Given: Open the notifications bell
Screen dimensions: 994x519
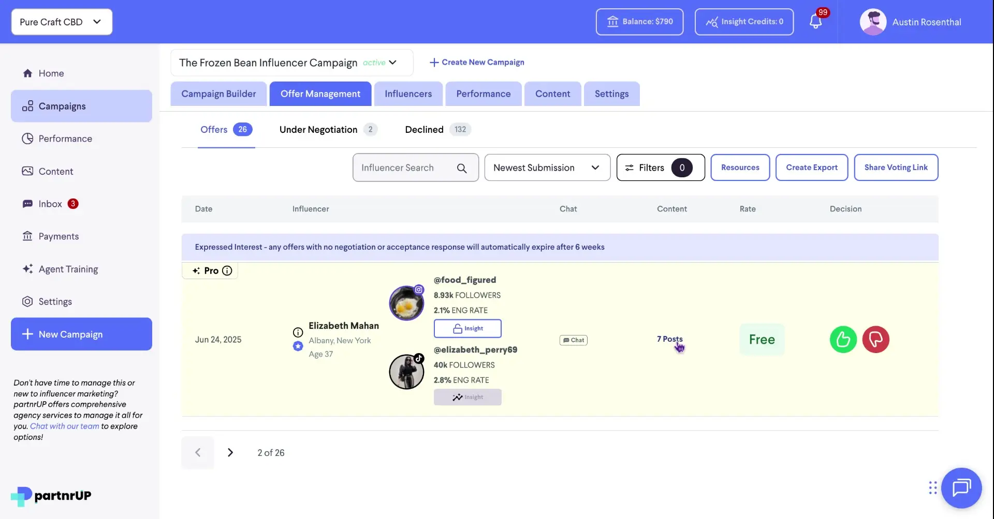Looking at the screenshot, I should (816, 22).
